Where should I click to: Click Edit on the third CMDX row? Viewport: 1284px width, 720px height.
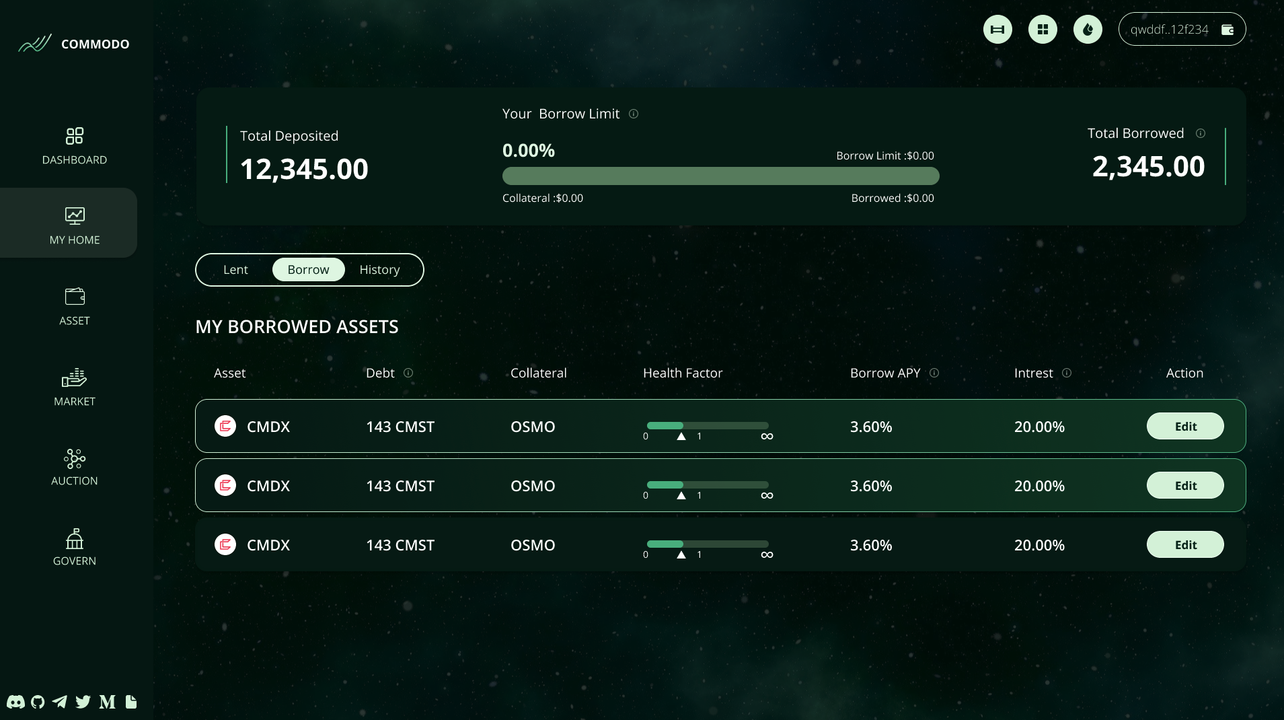pos(1184,544)
